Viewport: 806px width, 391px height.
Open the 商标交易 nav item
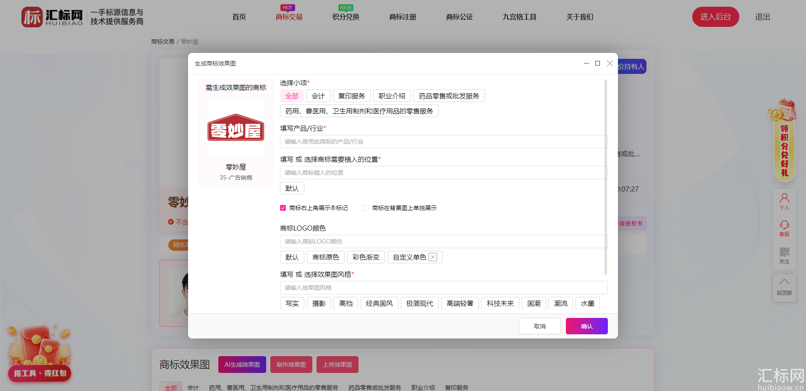point(289,17)
